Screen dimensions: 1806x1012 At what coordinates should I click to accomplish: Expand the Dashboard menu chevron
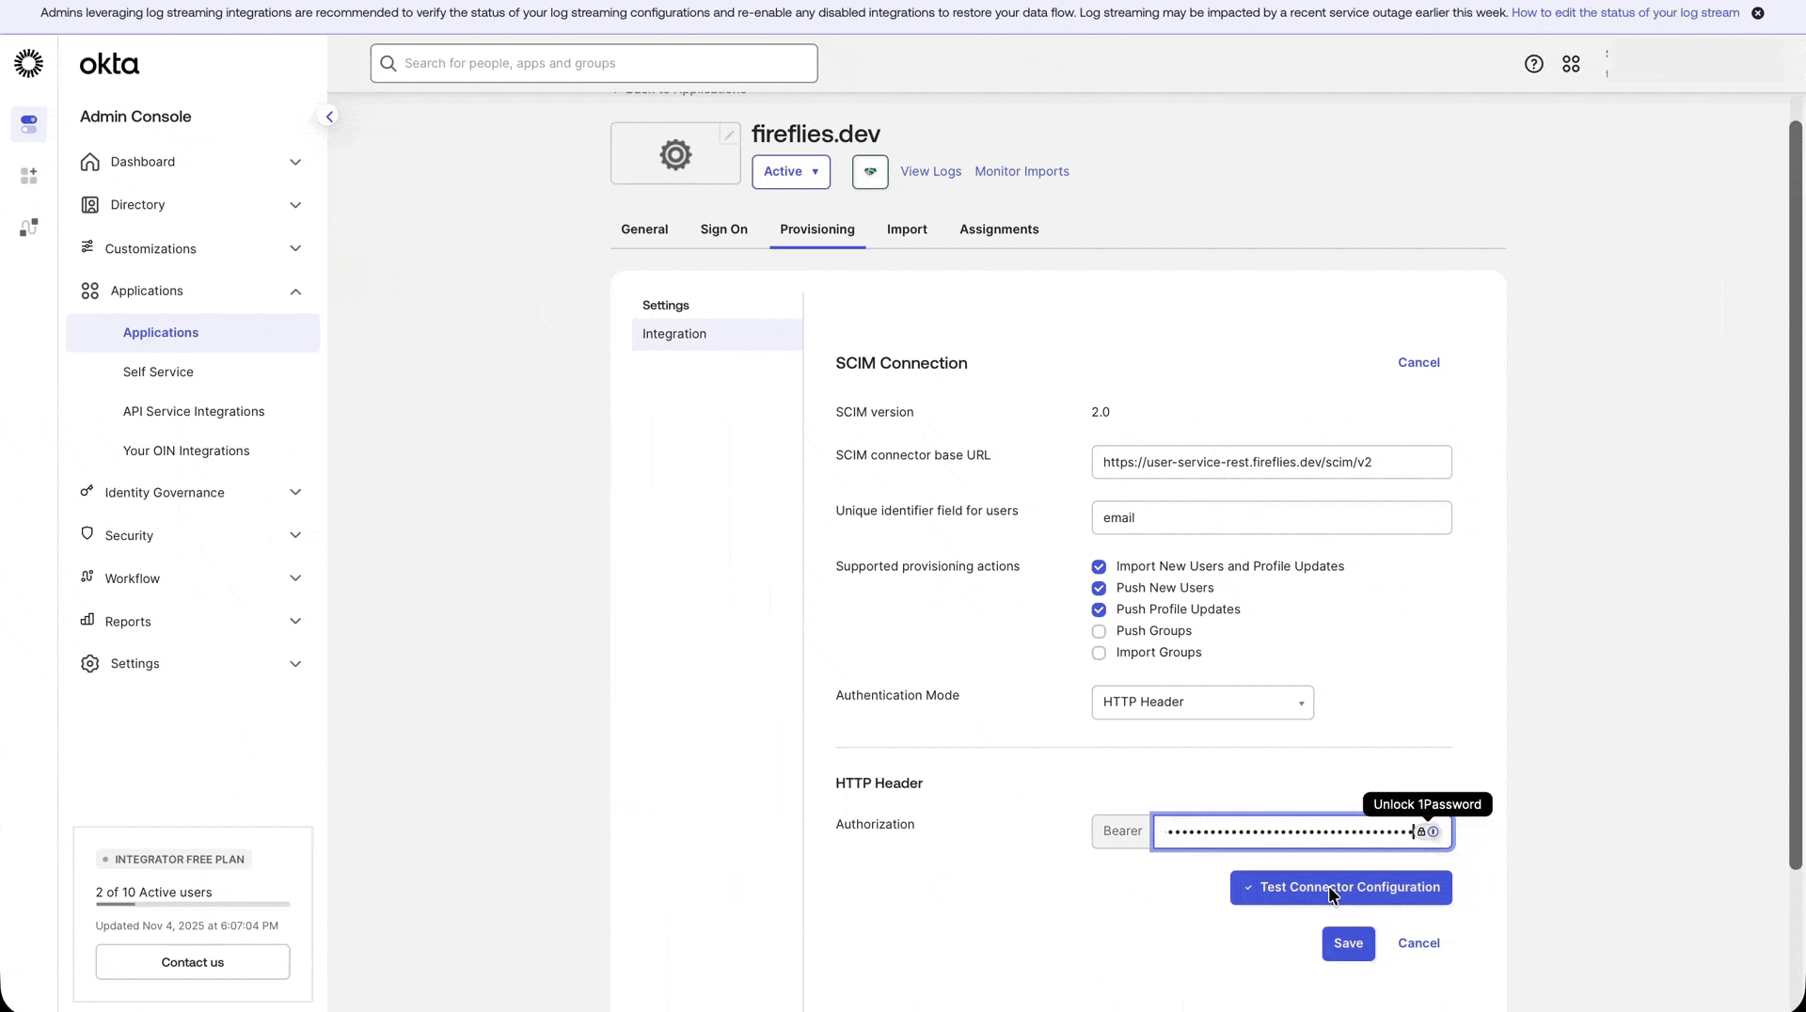tap(295, 162)
